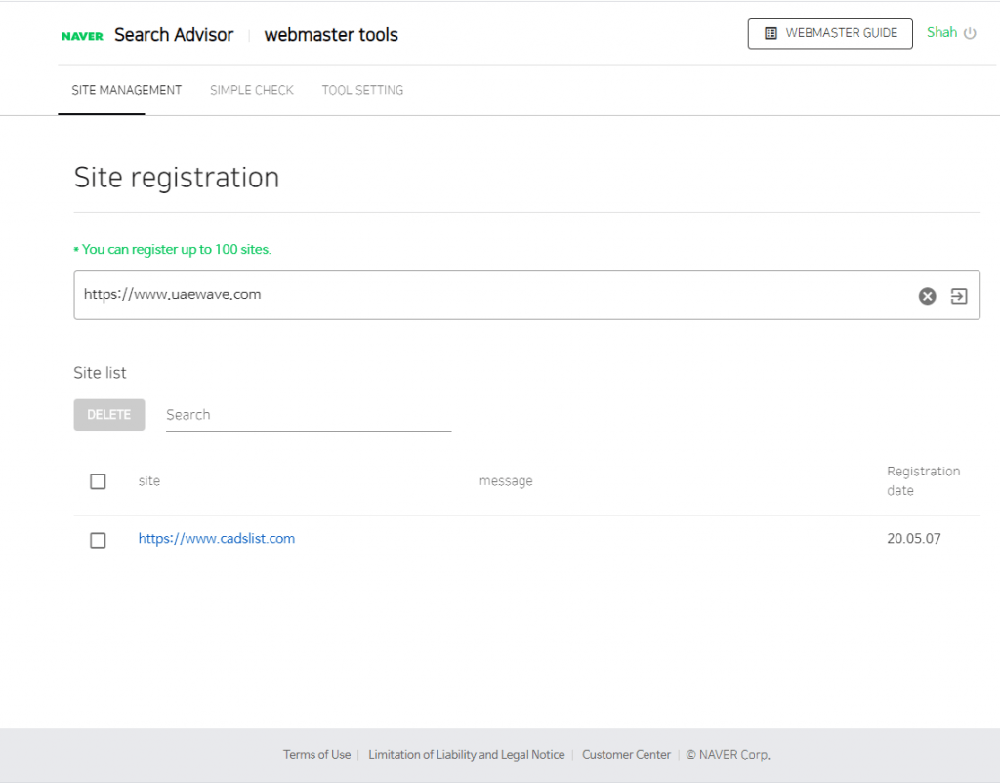Click the DELETE button in Site list
This screenshot has width=1000, height=783.
(x=109, y=415)
